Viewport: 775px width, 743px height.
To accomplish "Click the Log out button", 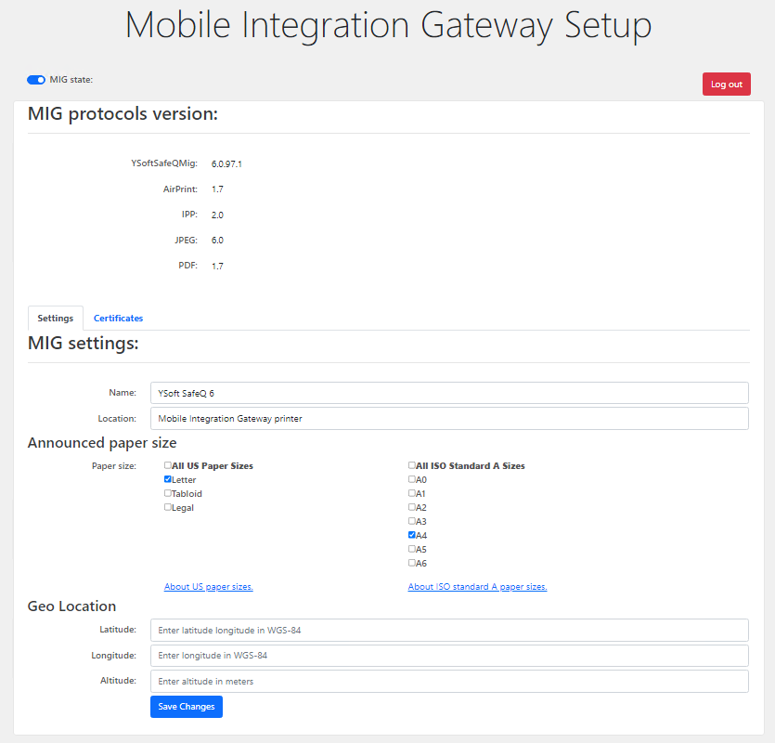I will click(726, 85).
